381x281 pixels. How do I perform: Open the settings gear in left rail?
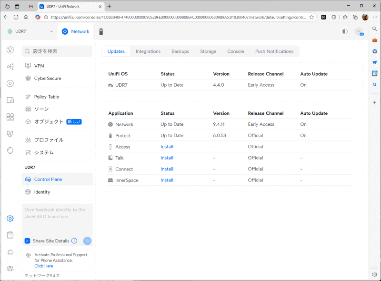pos(10,219)
